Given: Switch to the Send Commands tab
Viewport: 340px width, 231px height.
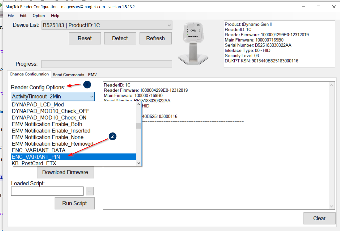Looking at the screenshot, I should [68, 74].
